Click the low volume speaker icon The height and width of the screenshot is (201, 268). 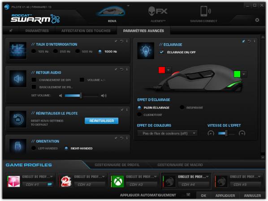[x=61, y=96]
